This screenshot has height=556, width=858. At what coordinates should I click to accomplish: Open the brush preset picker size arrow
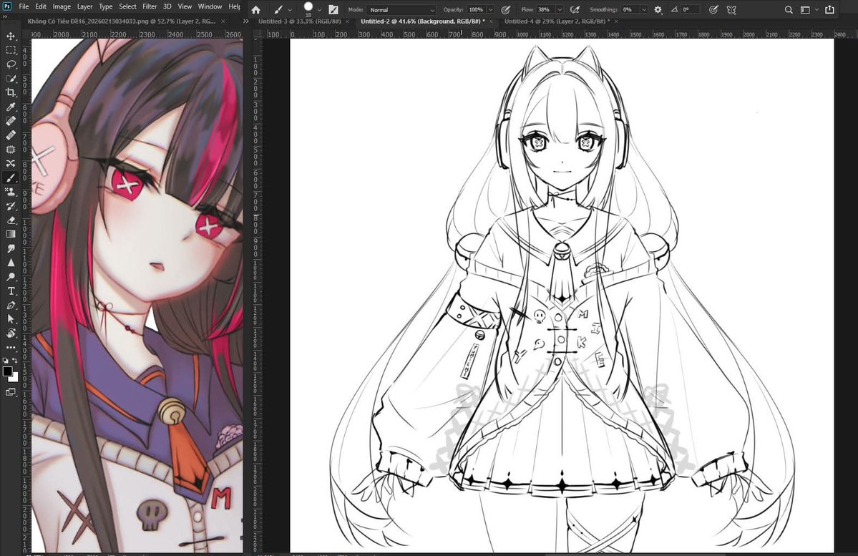[320, 10]
